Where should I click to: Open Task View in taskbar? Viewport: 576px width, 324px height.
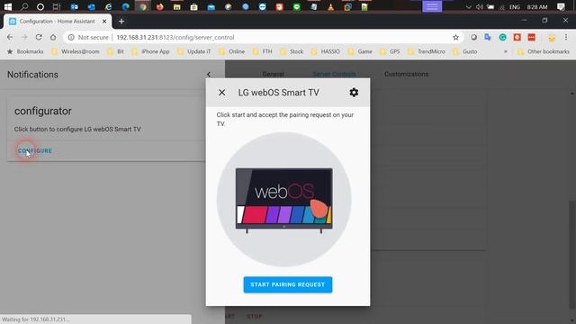(x=56, y=6)
